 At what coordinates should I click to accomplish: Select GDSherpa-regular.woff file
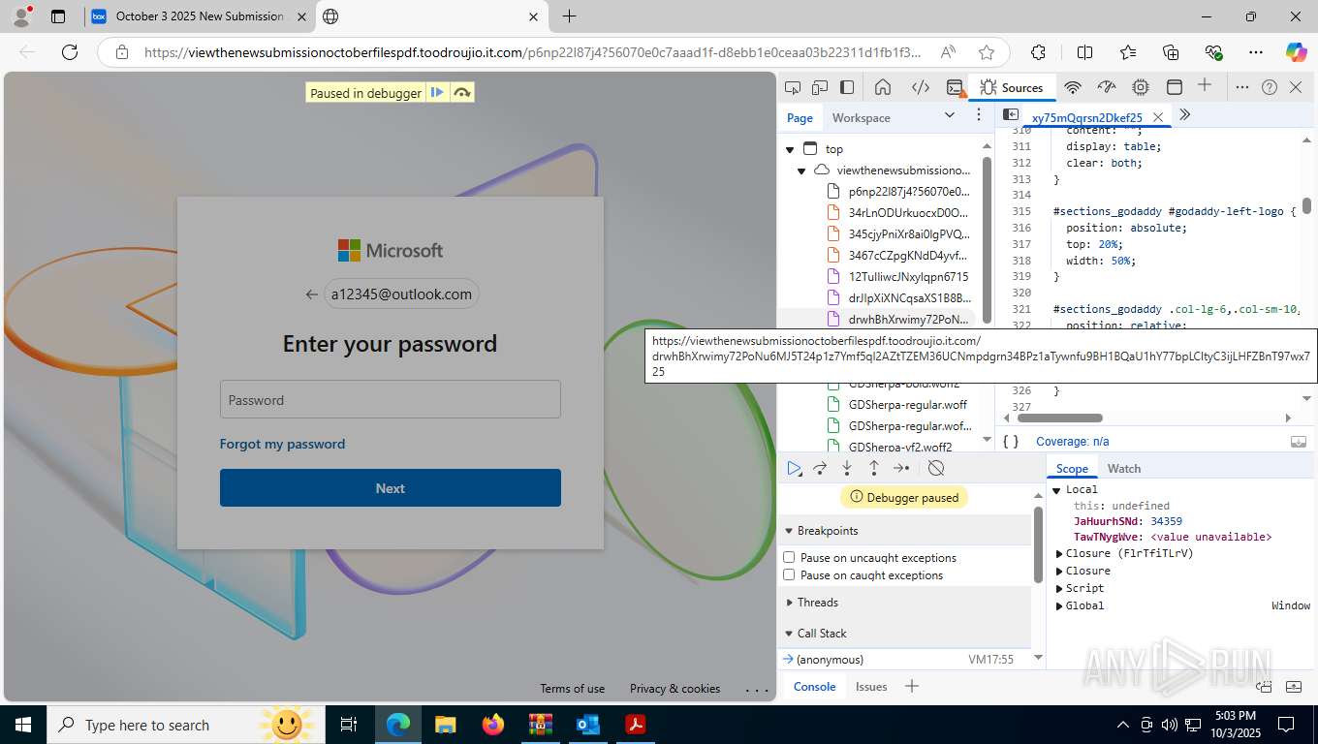(x=908, y=404)
